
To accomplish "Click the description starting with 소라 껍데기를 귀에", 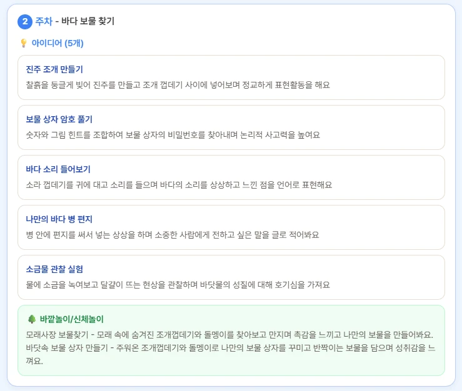I will coord(179,185).
